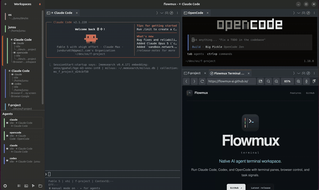The width and height of the screenshot is (319, 190).
Task: Click split-pane icon in Claude Code pane header
Action: coord(167,13)
